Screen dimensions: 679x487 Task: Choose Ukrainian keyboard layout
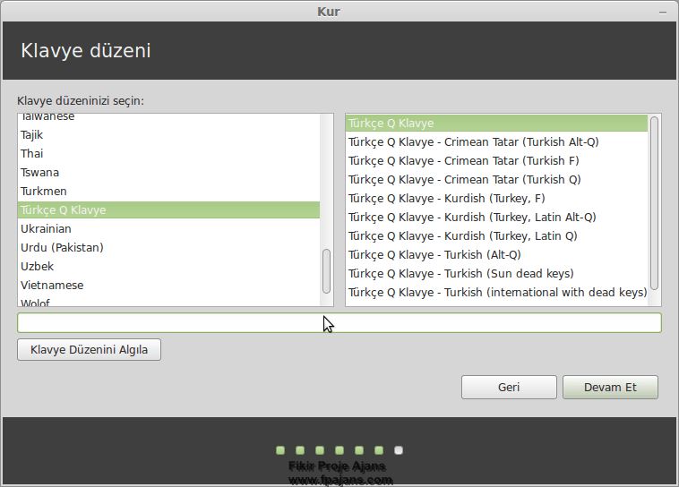pos(169,228)
